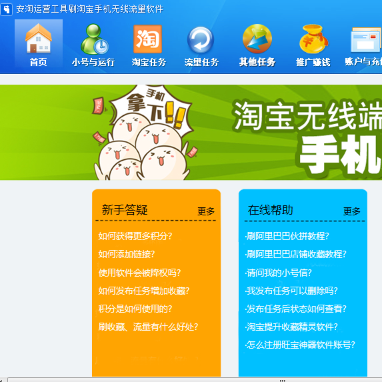Open 刷收藏、流量有什么好处? question

(148, 327)
